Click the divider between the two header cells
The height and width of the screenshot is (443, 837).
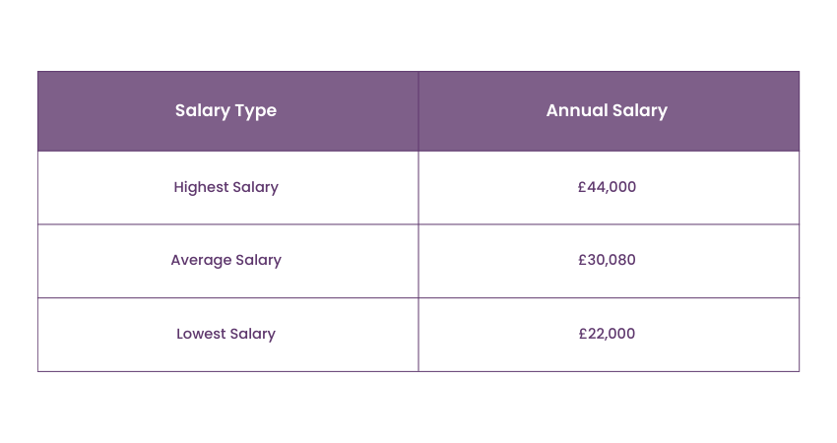pos(418,110)
